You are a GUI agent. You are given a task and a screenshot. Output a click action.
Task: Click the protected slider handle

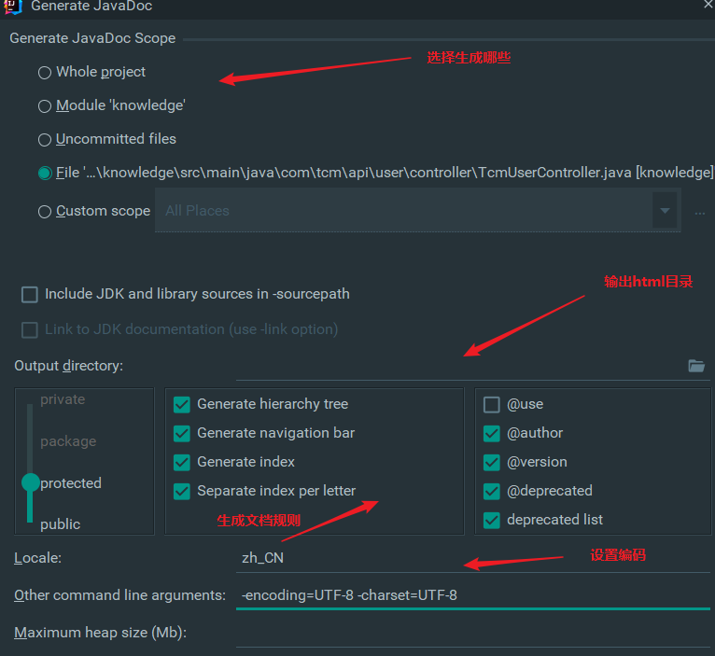(x=31, y=482)
